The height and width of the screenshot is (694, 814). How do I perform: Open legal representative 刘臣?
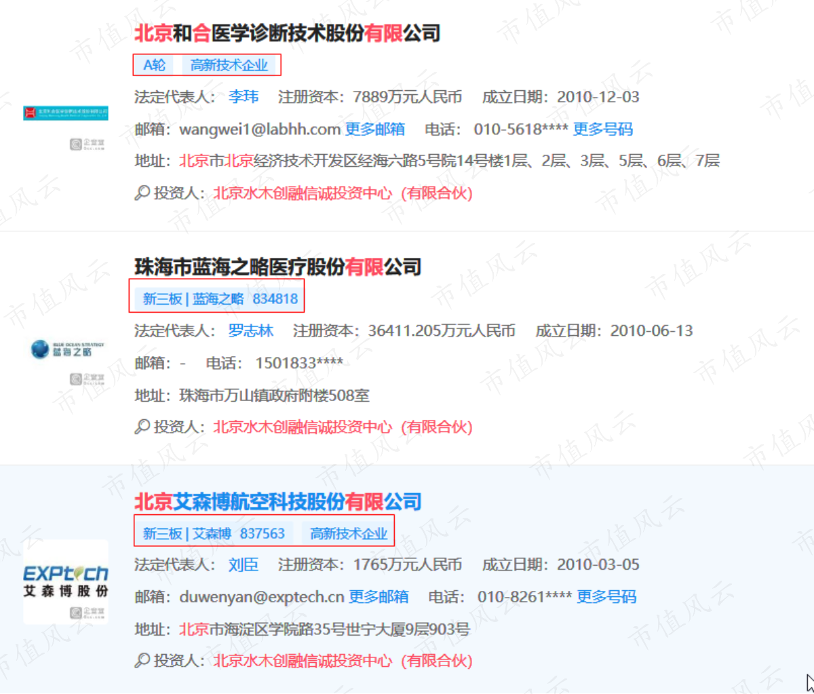click(x=244, y=564)
